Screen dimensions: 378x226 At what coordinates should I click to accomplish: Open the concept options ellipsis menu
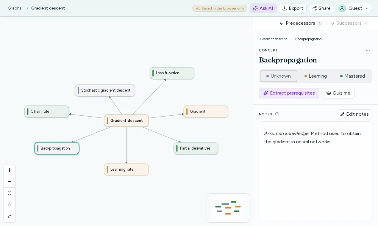click(368, 50)
